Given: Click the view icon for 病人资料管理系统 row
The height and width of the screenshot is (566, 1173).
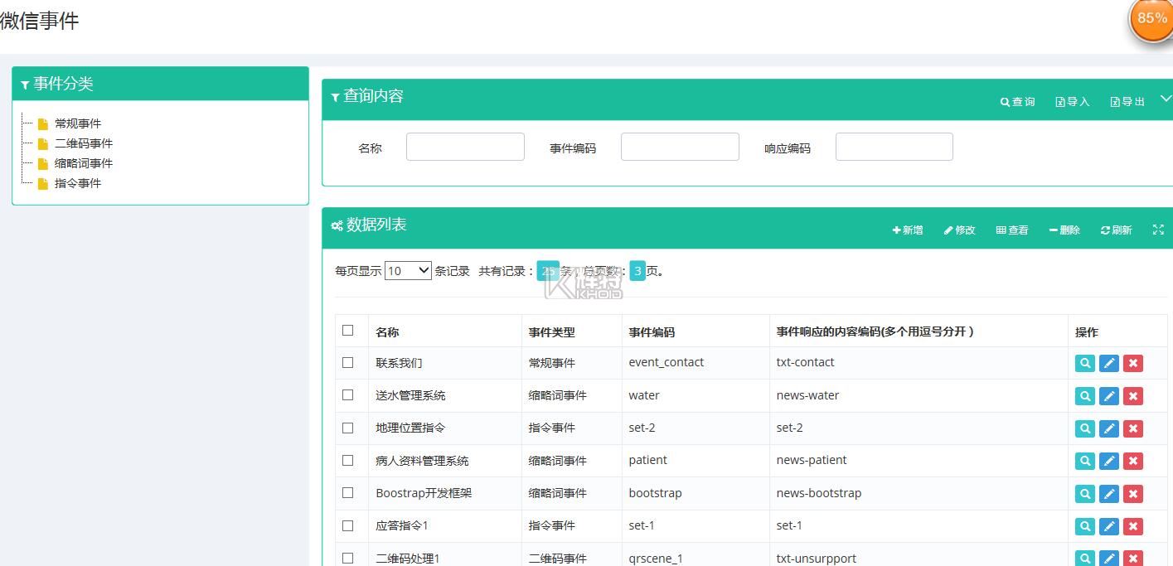Looking at the screenshot, I should pyautogui.click(x=1084, y=461).
